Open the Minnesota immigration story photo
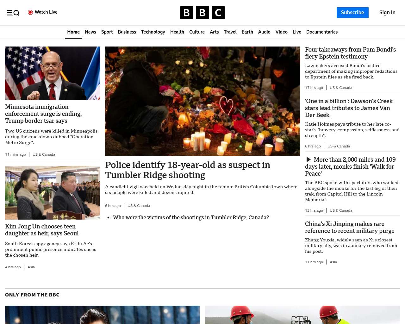 [x=53, y=73]
